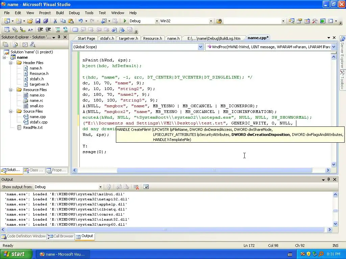Image resolution: width=346 pixels, height=259 pixels.
Task: Click the Command Window toolbar icon
Action: coord(330,21)
